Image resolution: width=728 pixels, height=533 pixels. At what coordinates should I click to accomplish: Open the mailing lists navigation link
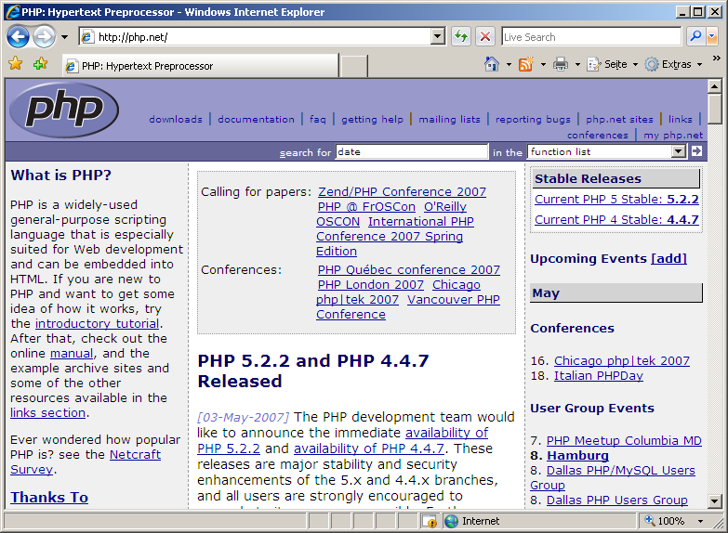click(449, 119)
